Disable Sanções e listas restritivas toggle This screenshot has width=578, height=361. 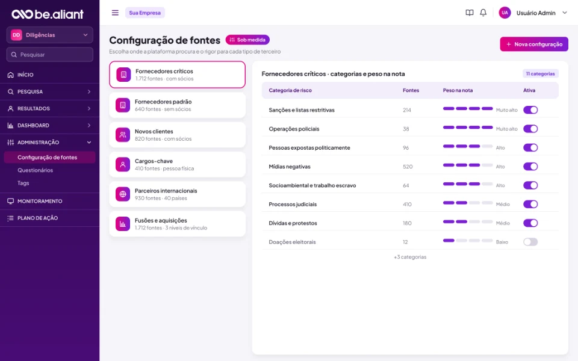point(530,110)
